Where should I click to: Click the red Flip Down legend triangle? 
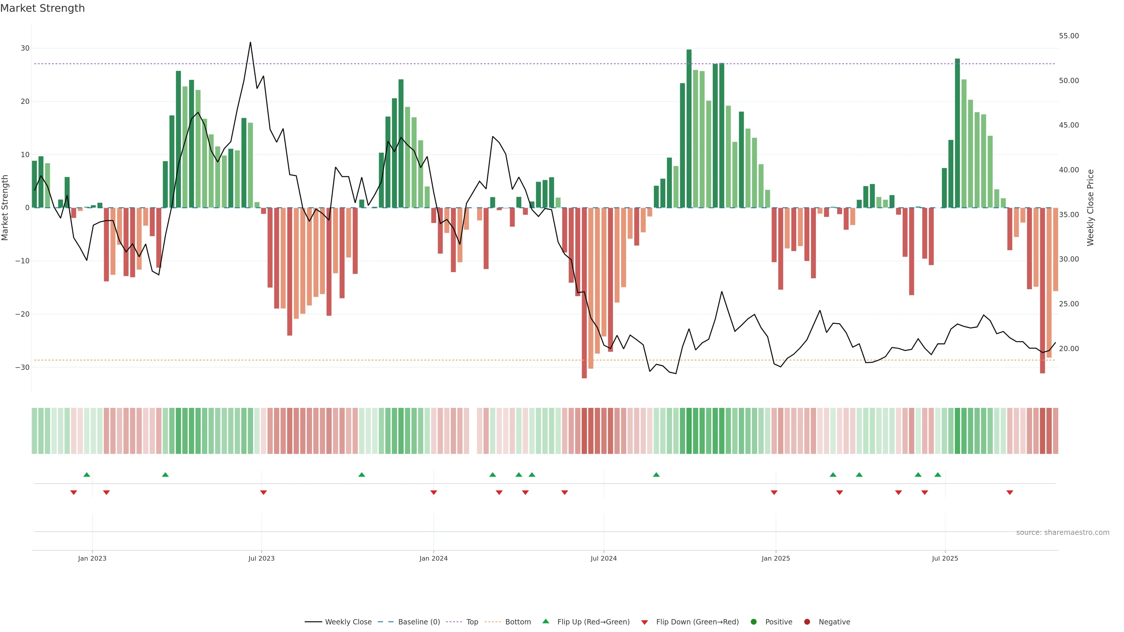645,622
